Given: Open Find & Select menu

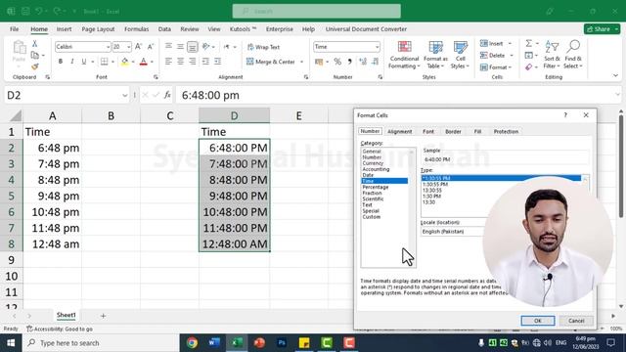Looking at the screenshot, I should 573,55.
